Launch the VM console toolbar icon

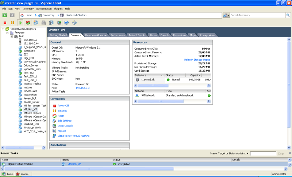tap(59, 23)
